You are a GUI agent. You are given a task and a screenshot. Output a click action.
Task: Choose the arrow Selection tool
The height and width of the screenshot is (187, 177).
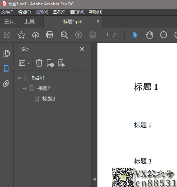tap(135, 35)
